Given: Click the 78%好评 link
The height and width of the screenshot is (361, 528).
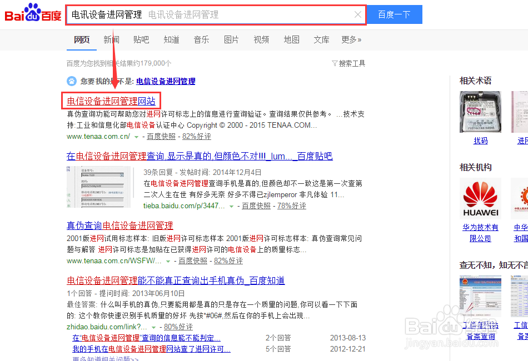Looking at the screenshot, I should (x=291, y=205).
